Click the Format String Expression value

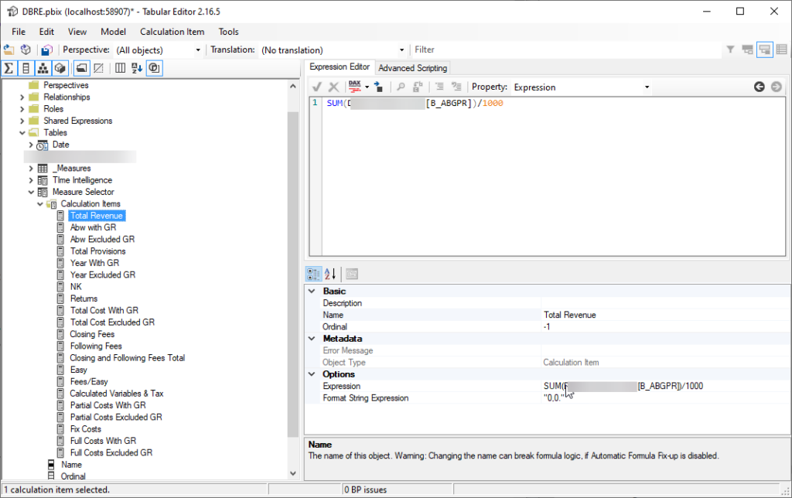coord(666,398)
